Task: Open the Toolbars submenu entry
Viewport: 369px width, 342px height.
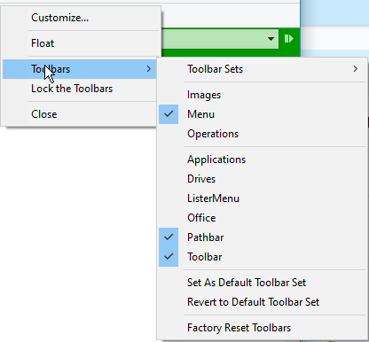Action: click(80, 69)
